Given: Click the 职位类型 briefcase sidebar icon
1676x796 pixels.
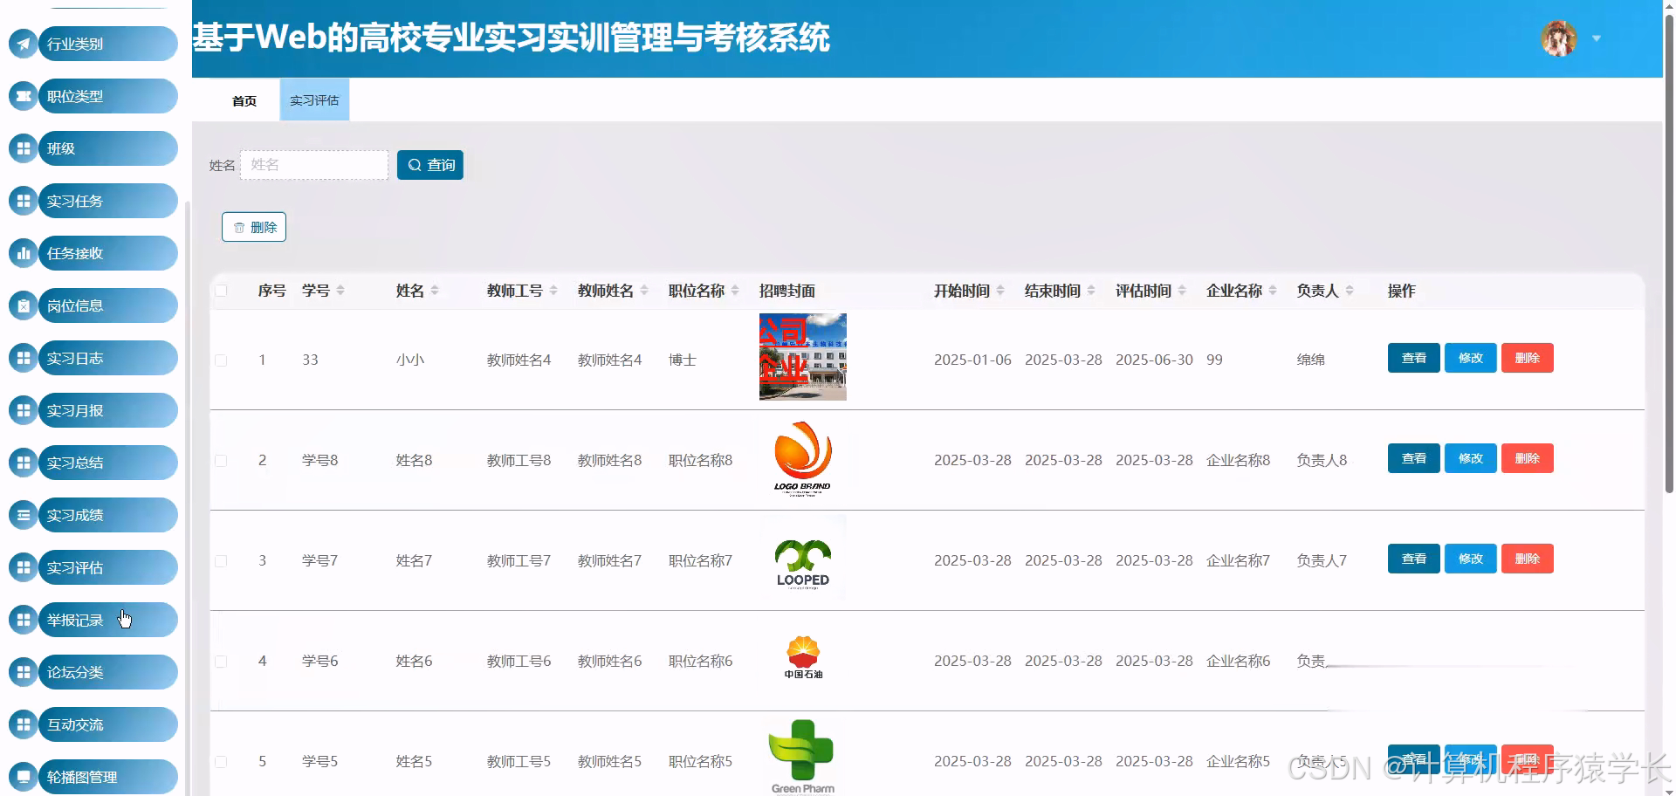Looking at the screenshot, I should tap(23, 96).
